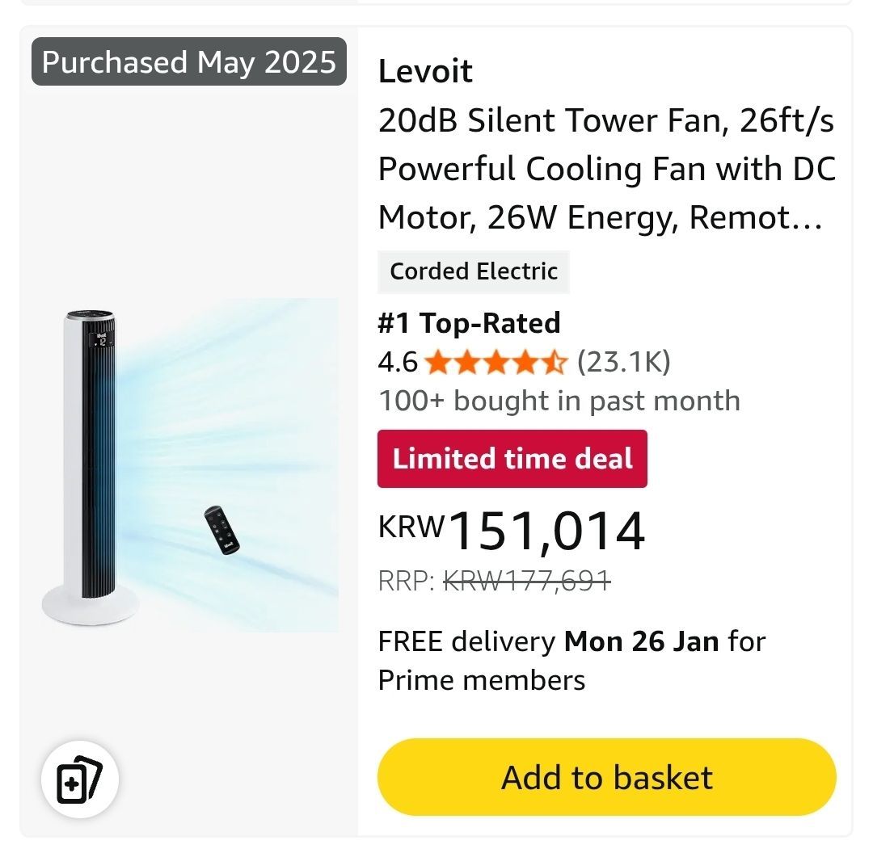873x853 pixels.
Task: Tap the Purchased May 2025 label
Action: 189,62
